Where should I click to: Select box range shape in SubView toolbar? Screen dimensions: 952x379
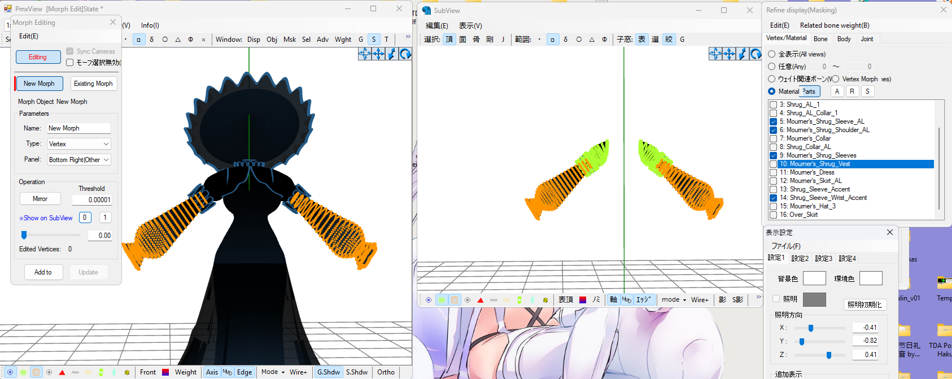[552, 40]
